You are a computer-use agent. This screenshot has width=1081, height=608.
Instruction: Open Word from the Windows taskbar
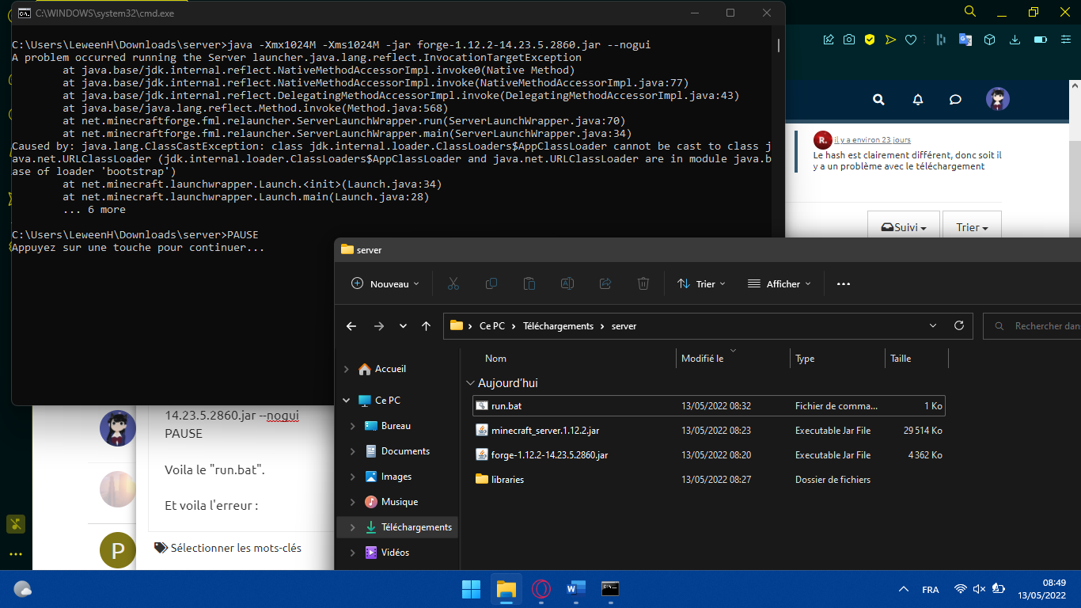(575, 590)
